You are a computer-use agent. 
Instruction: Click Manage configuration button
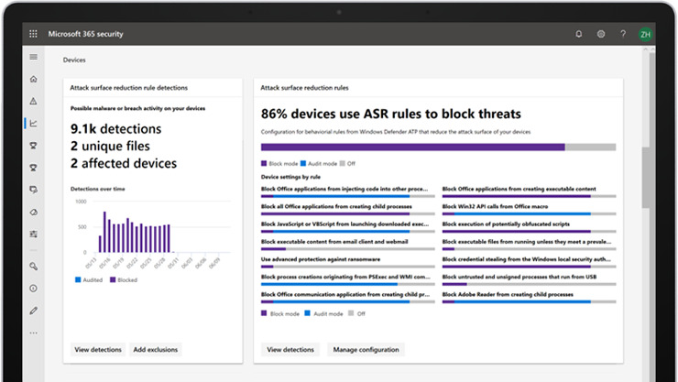[x=366, y=350]
